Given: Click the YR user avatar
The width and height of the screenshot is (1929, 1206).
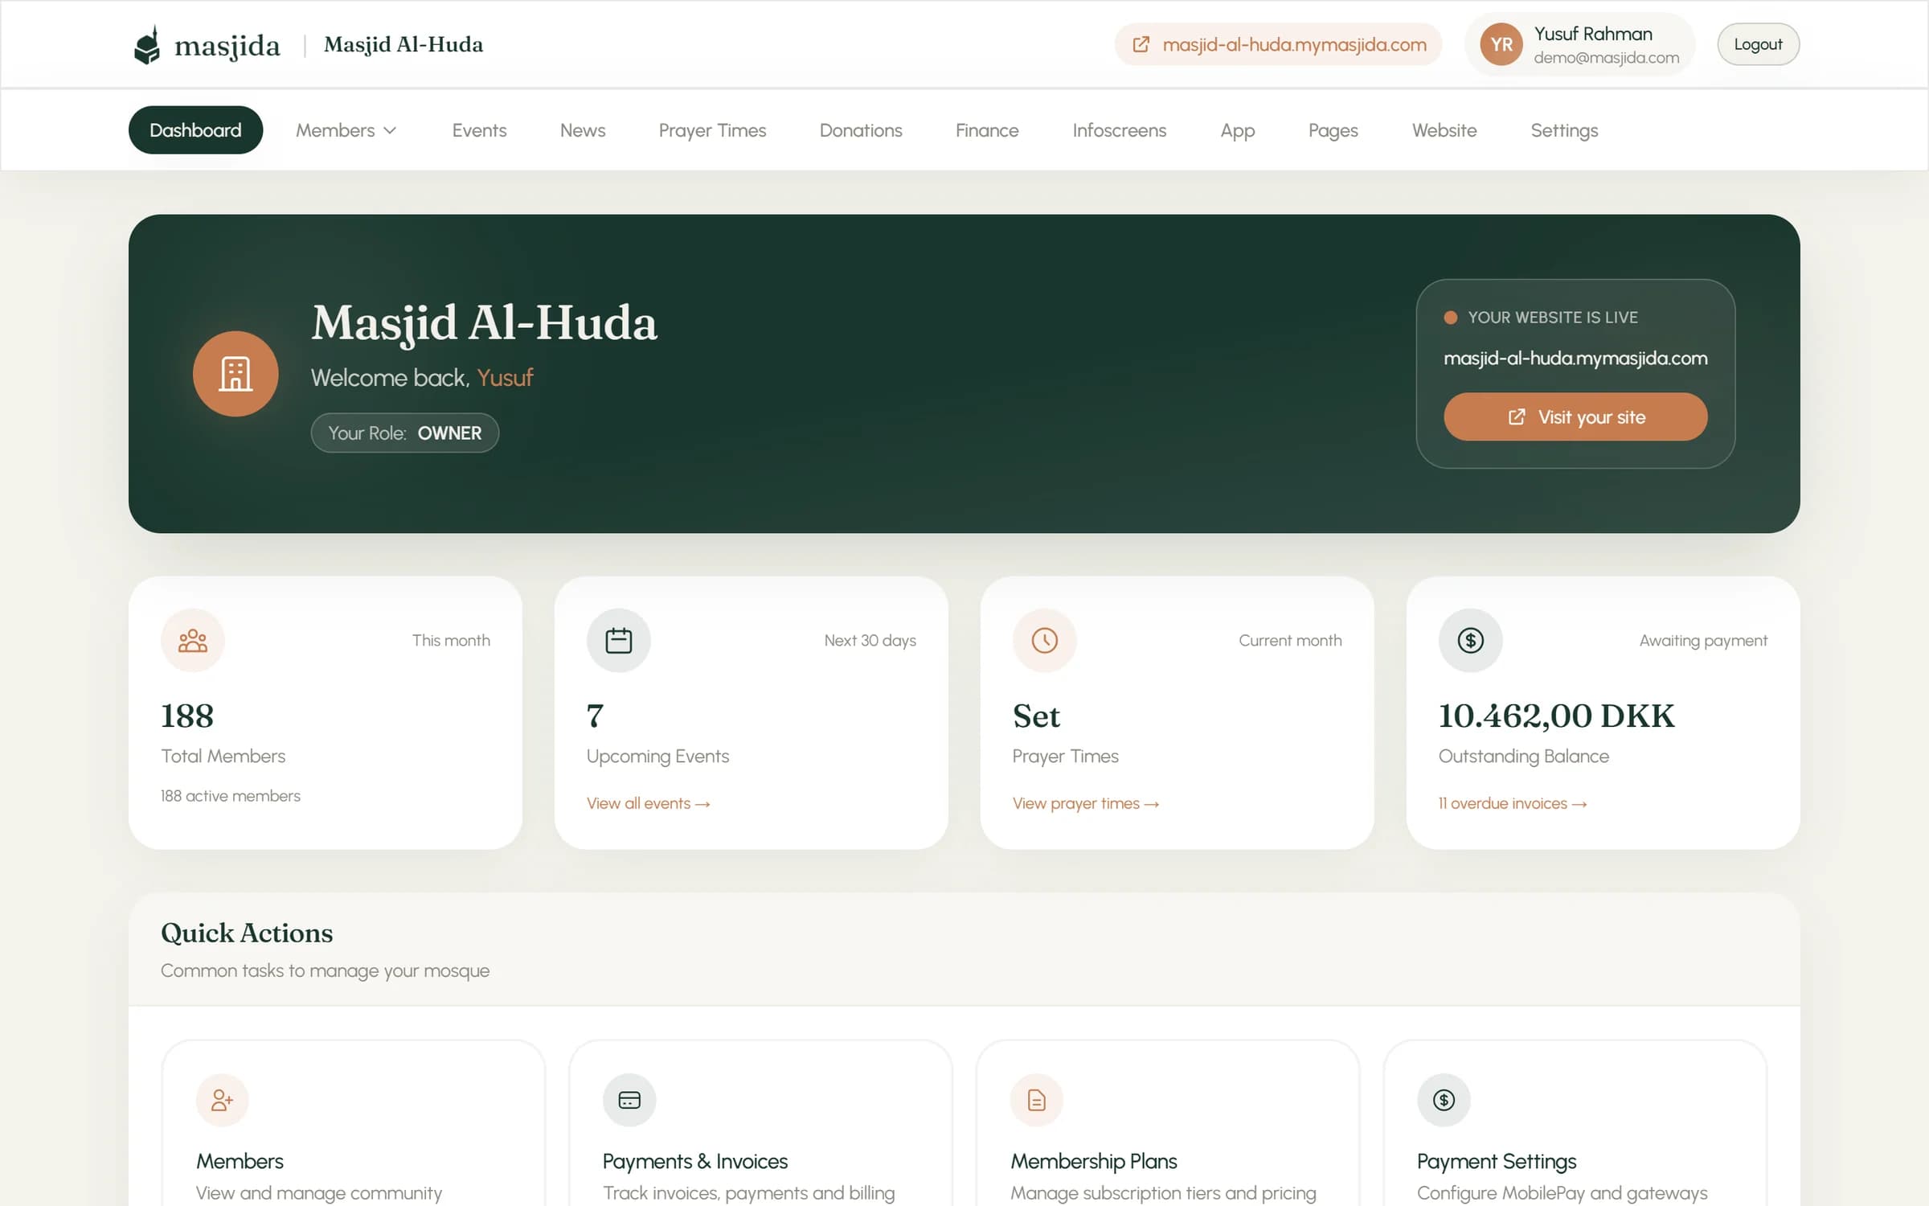Looking at the screenshot, I should pos(1501,44).
